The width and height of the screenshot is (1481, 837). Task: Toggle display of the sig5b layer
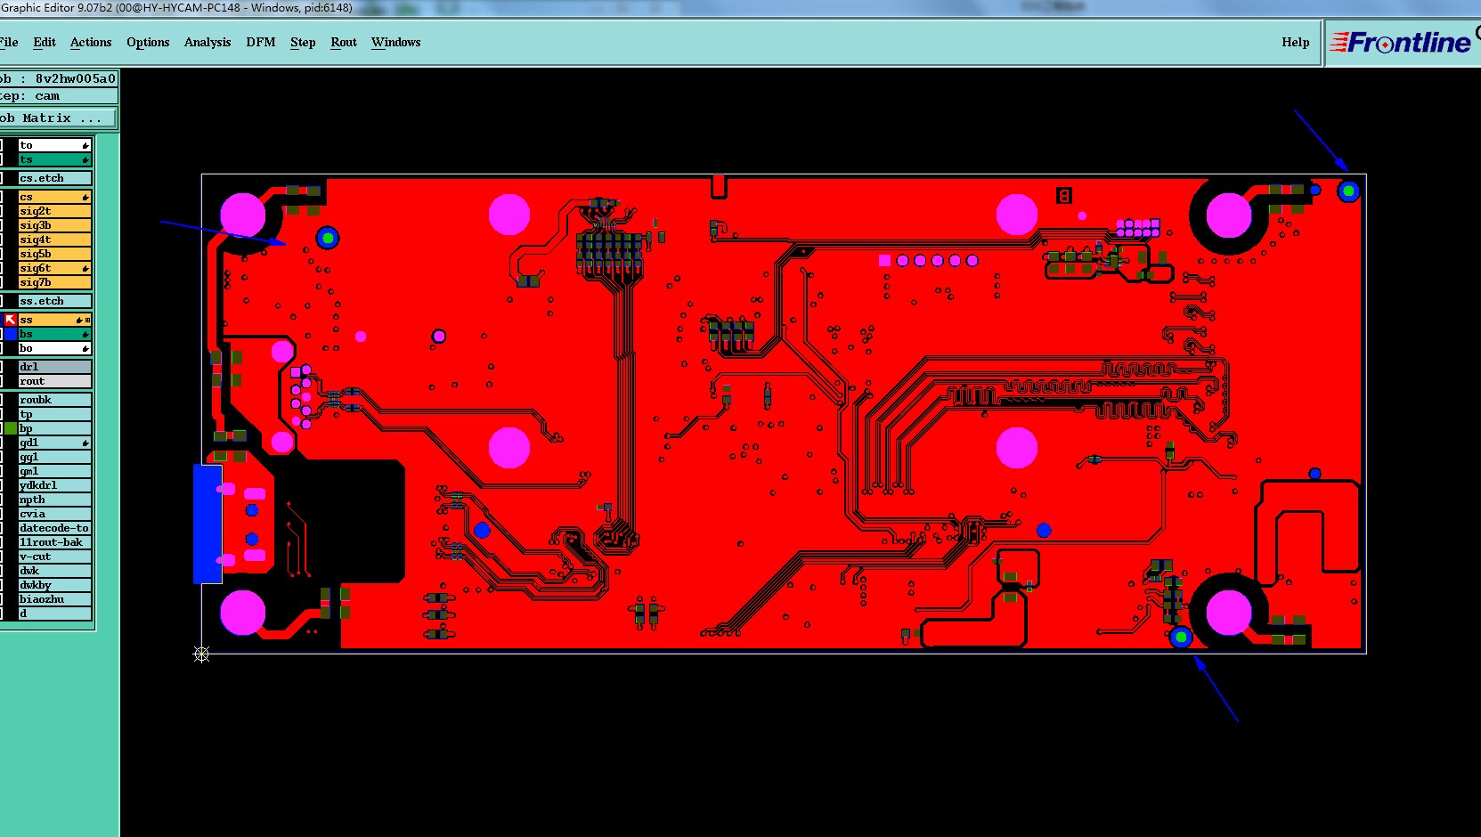click(55, 254)
